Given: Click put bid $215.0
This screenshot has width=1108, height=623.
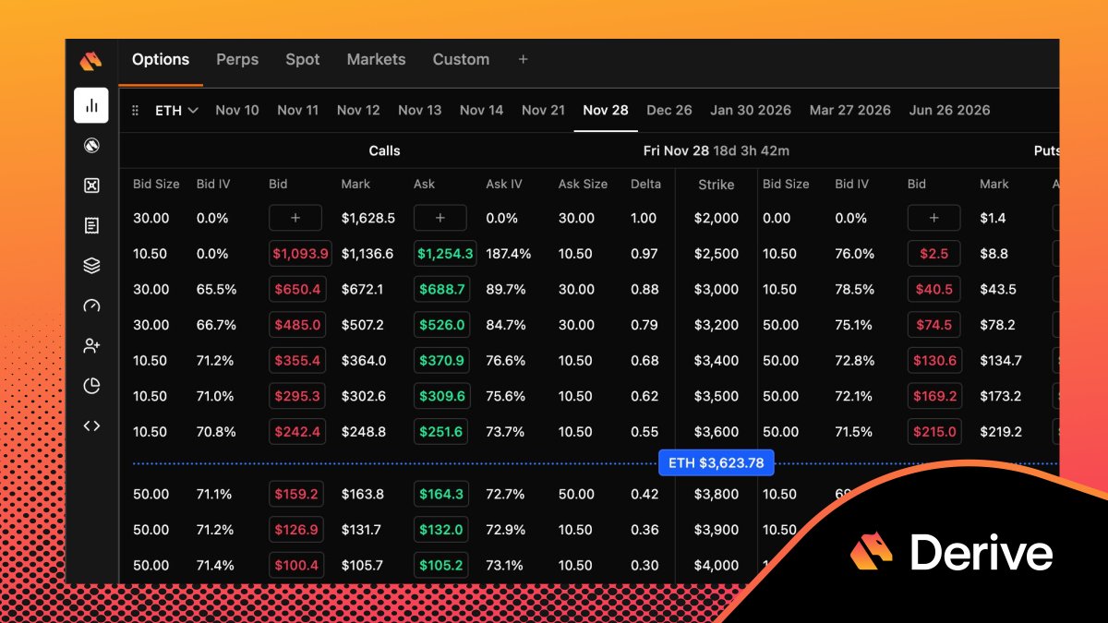Looking at the screenshot, I should click(x=934, y=431).
